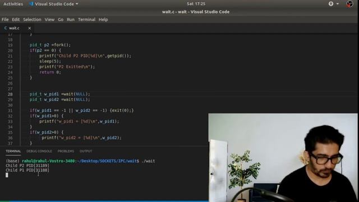The height and width of the screenshot is (202, 359).
Task: Open the Activities overview
Action: pyautogui.click(x=13, y=4)
